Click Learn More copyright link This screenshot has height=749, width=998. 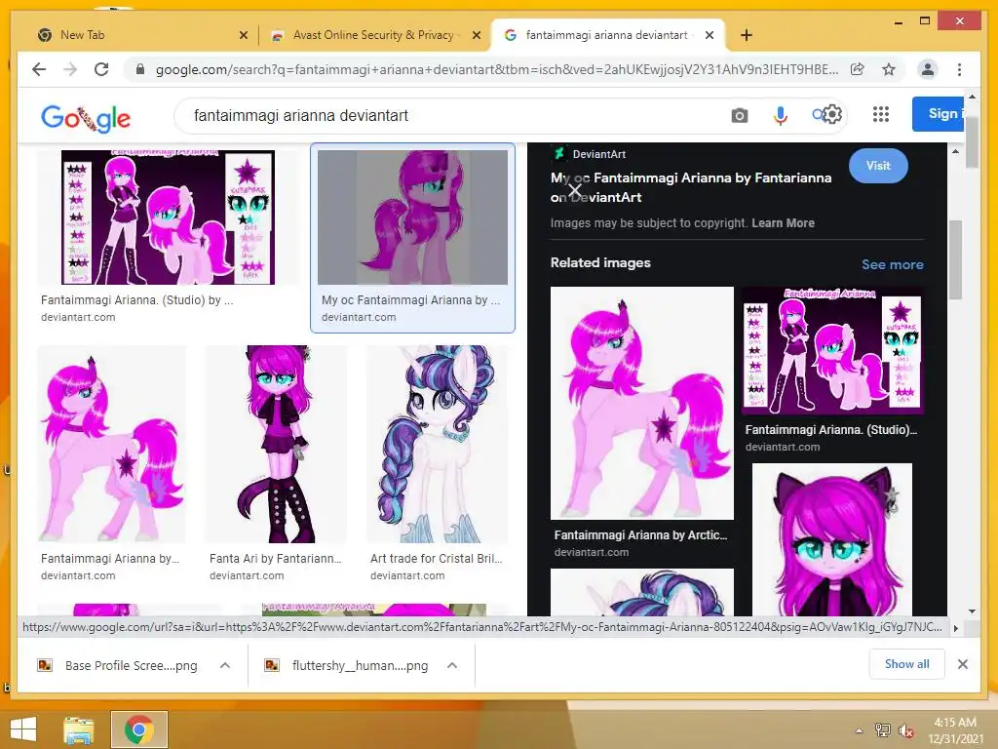point(783,223)
